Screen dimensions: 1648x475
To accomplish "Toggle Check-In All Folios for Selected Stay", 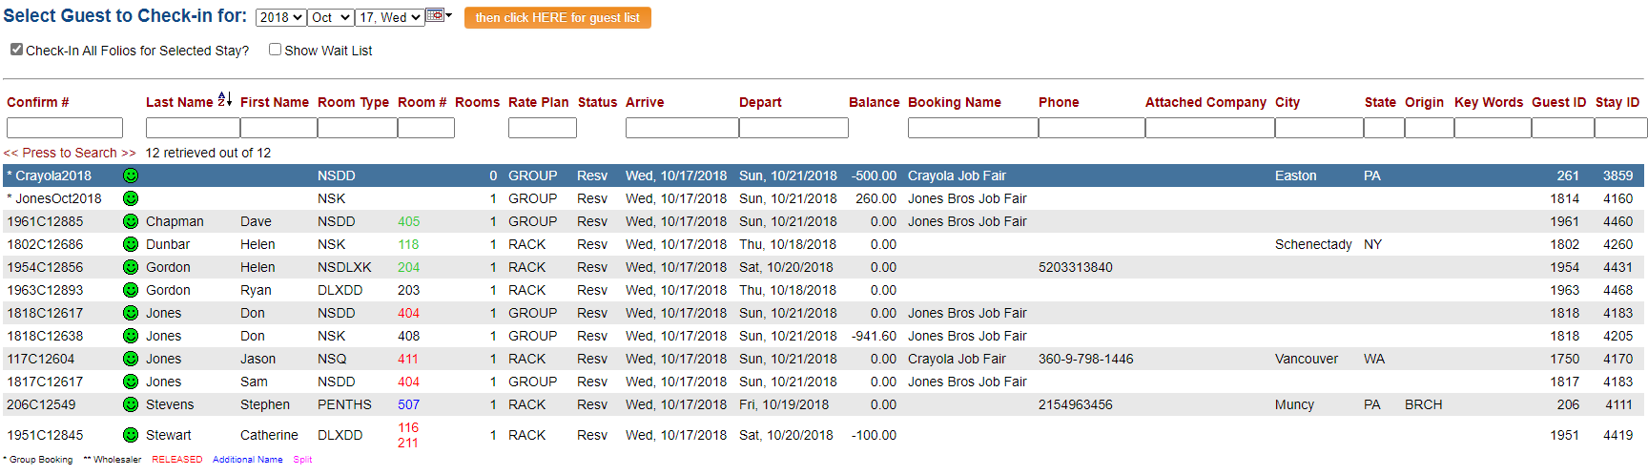I will pyautogui.click(x=16, y=50).
